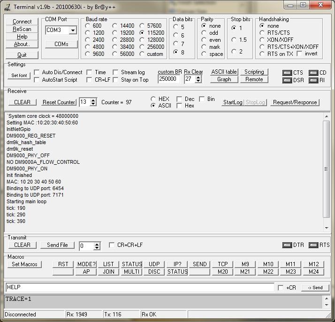Click Reset Counter

(x=59, y=102)
